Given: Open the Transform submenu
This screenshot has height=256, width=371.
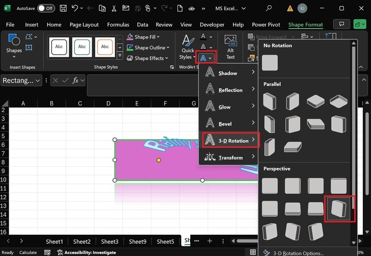Looking at the screenshot, I should click(229, 157).
